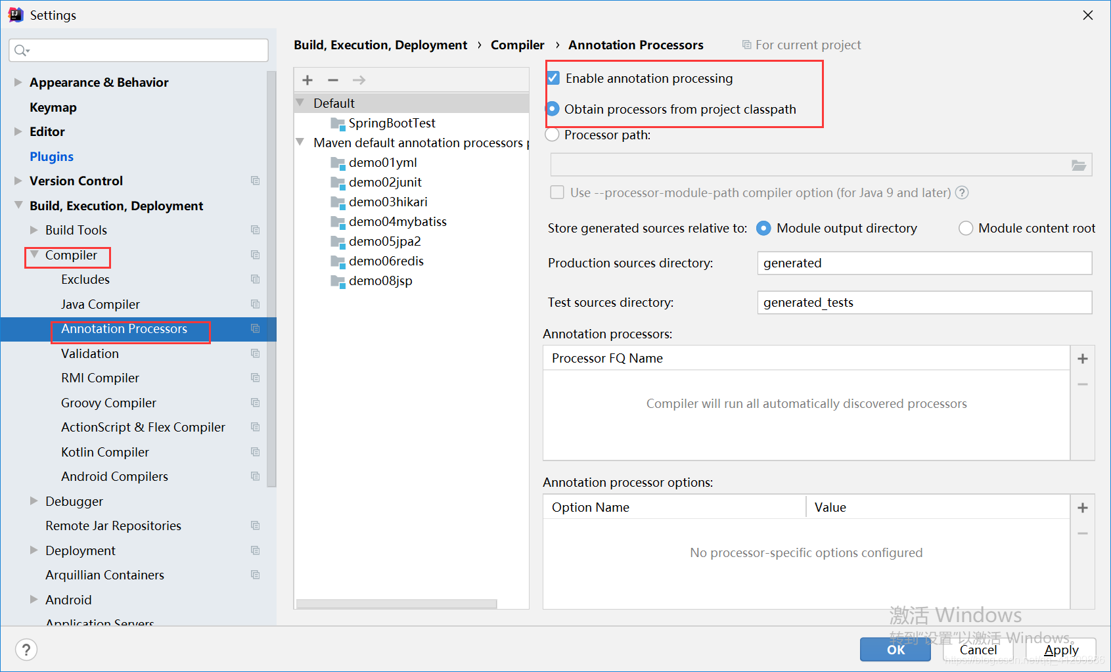Click project-level icon beside Version Control

pyautogui.click(x=256, y=181)
